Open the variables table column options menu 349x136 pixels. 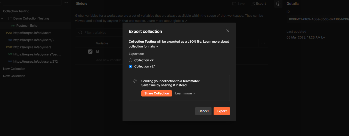pos(263,43)
